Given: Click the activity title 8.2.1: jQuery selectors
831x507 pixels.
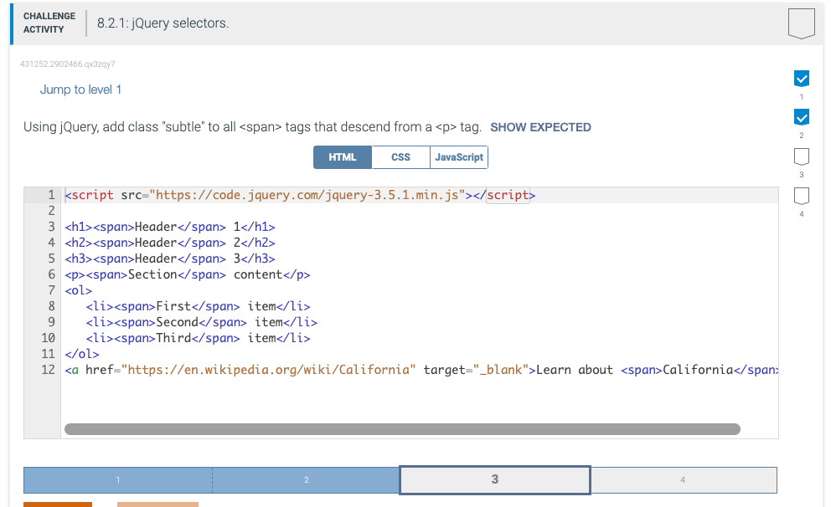Looking at the screenshot, I should [x=163, y=23].
